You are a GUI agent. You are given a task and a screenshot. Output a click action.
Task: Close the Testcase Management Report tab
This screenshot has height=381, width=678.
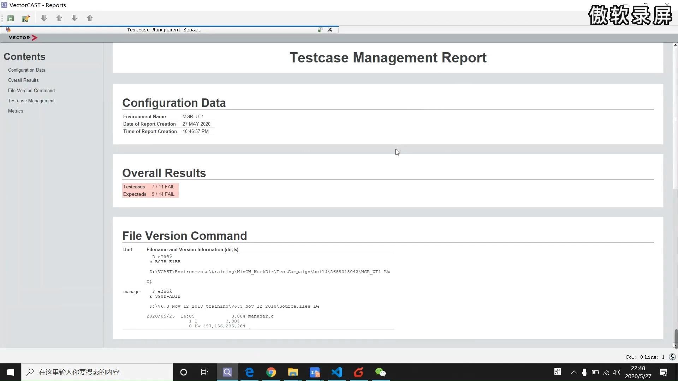point(330,30)
